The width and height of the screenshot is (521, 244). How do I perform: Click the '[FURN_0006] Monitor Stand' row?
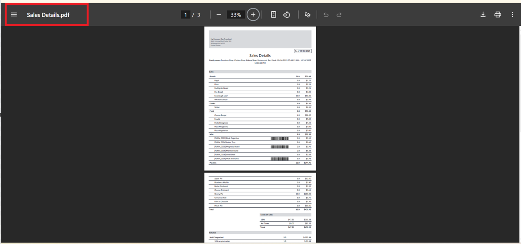click(x=260, y=151)
